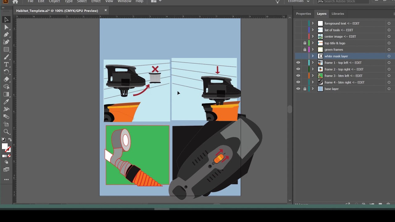Image resolution: width=395 pixels, height=222 pixels.
Task: Click the canvas vertical scrollbar
Action: 290,109
